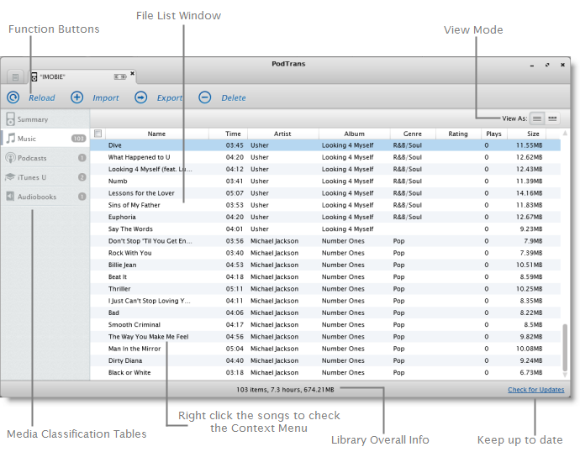The height and width of the screenshot is (452, 580).
Task: Sort songs by the Time column header
Action: pyautogui.click(x=233, y=134)
